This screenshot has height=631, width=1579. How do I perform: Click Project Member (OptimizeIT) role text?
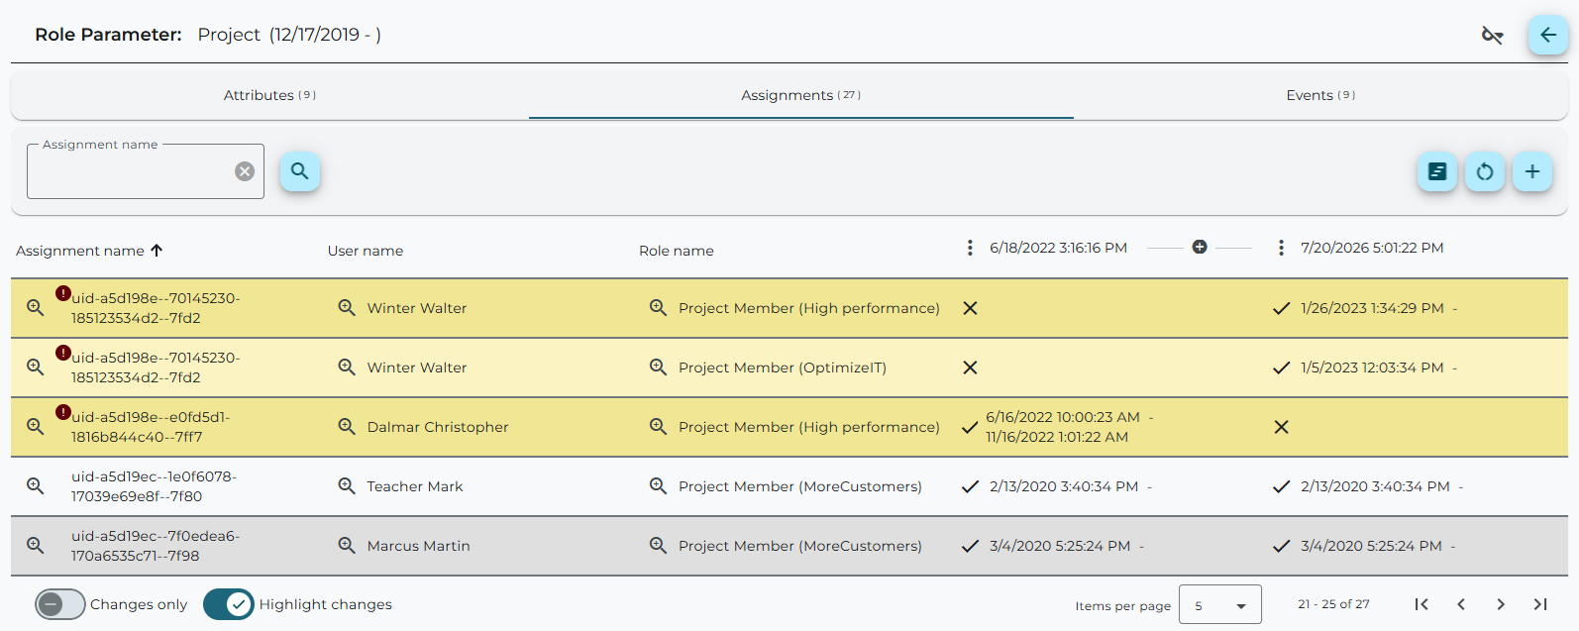[783, 368]
